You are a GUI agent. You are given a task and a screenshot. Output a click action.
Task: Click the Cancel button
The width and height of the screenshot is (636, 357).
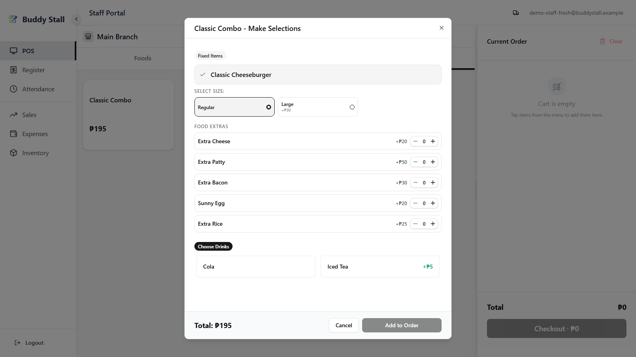[x=344, y=325]
